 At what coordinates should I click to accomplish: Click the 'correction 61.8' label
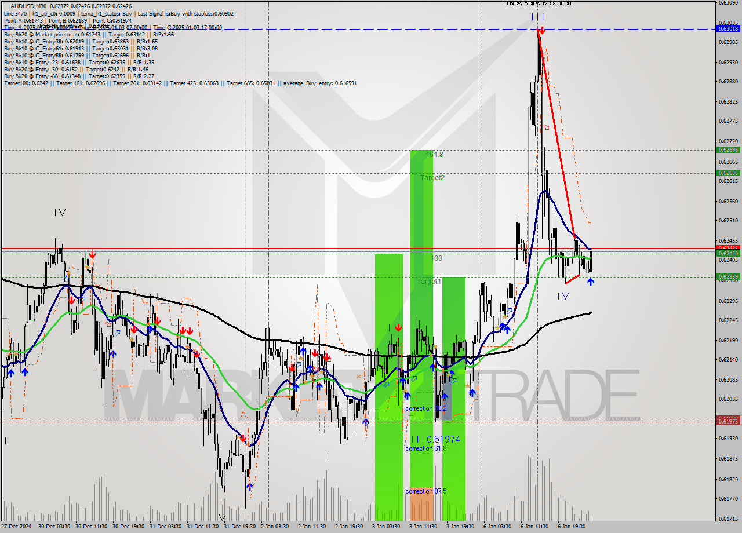[426, 448]
